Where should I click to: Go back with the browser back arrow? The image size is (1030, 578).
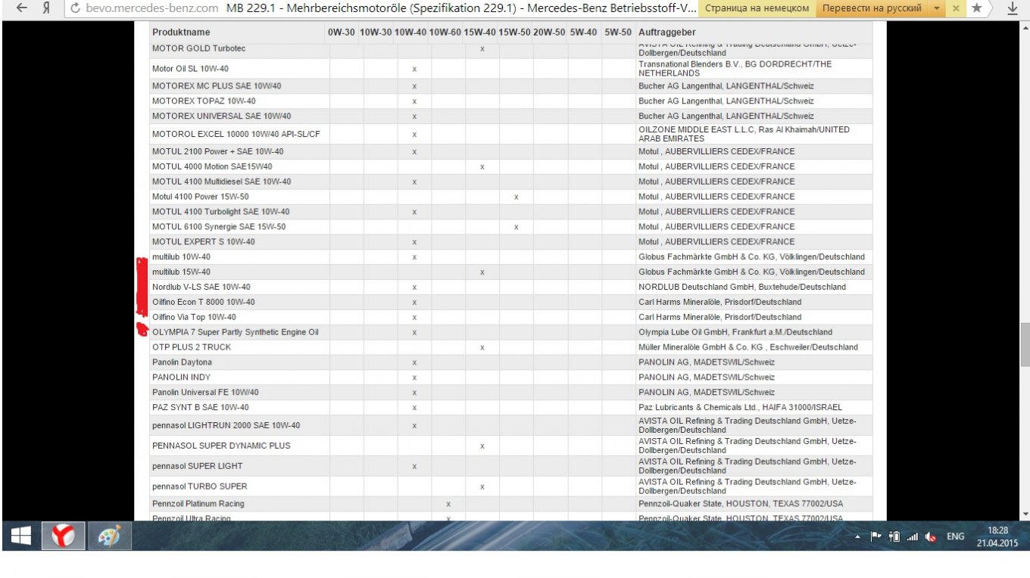(22, 8)
